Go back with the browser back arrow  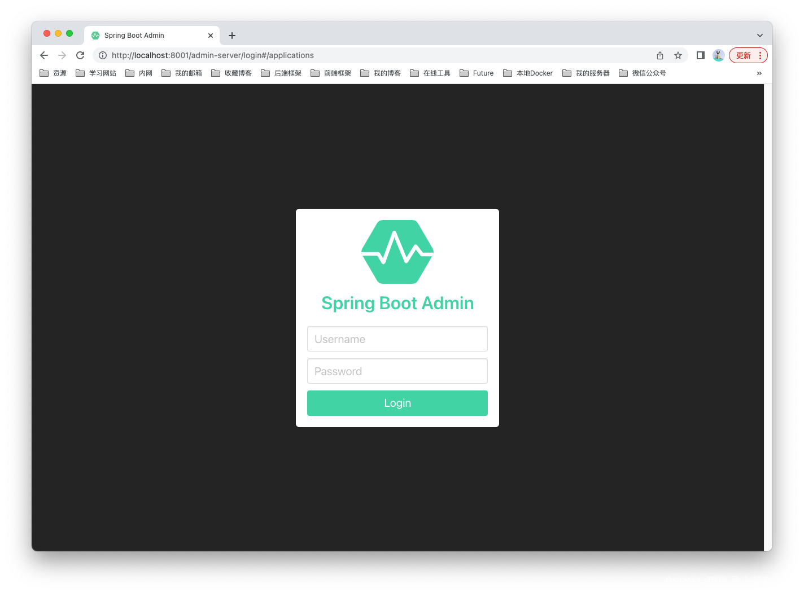pyautogui.click(x=44, y=55)
